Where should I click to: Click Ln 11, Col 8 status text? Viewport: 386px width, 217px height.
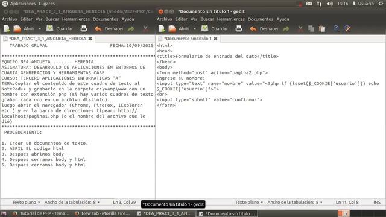[347, 203]
